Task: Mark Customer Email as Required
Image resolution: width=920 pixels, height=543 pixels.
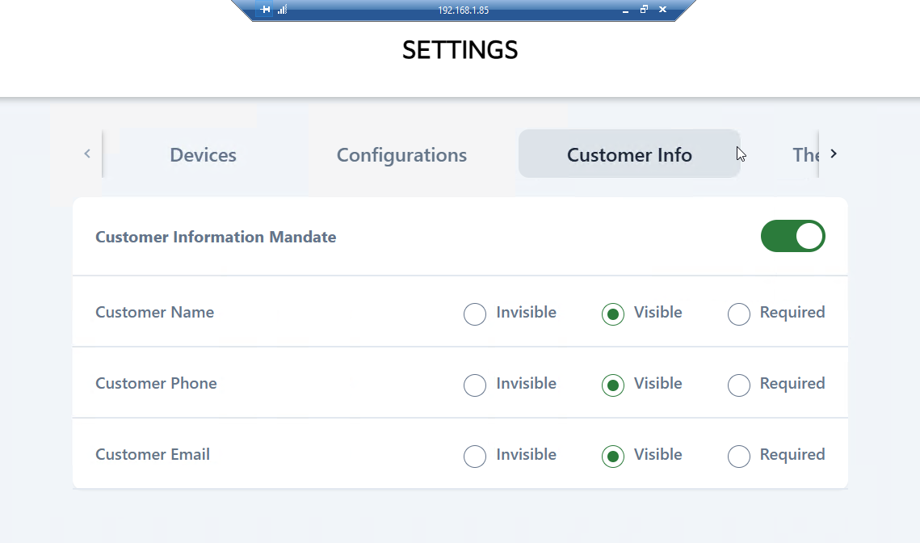Action: [x=739, y=456]
